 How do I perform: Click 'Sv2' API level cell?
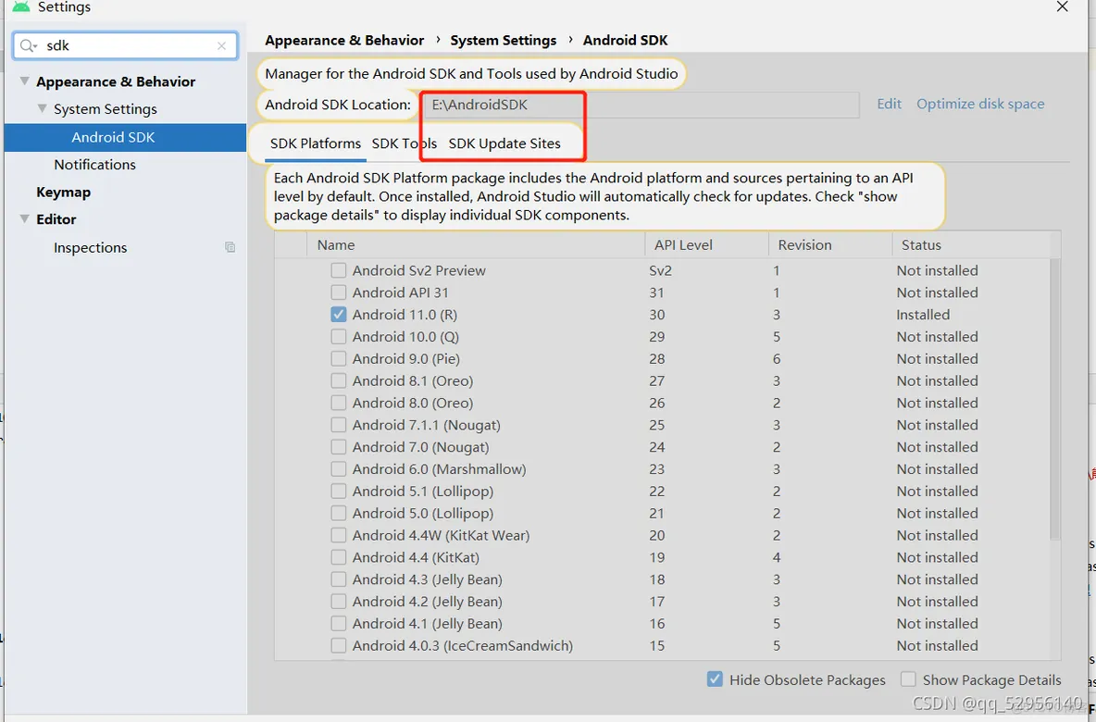click(x=661, y=270)
